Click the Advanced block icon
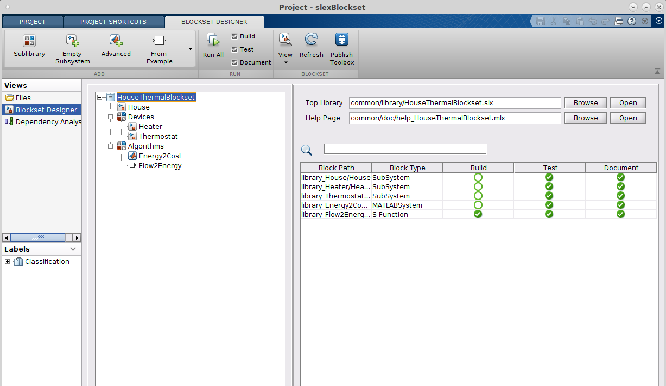Image resolution: width=666 pixels, height=386 pixels. (116, 41)
